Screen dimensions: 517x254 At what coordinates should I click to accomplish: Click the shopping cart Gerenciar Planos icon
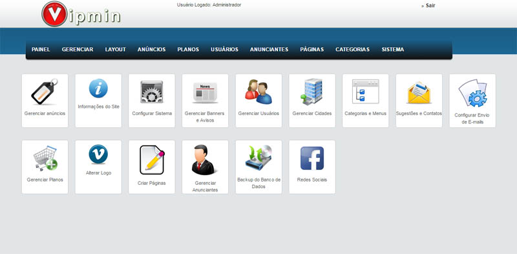pyautogui.click(x=45, y=158)
